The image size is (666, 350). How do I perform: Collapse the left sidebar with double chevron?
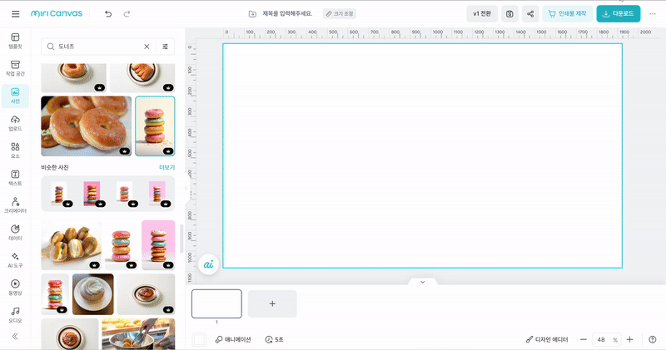click(15, 336)
